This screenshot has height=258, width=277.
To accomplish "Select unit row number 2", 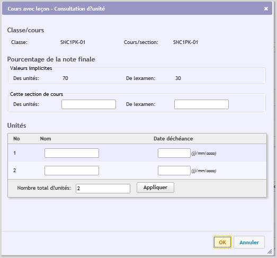I will click(137, 171).
